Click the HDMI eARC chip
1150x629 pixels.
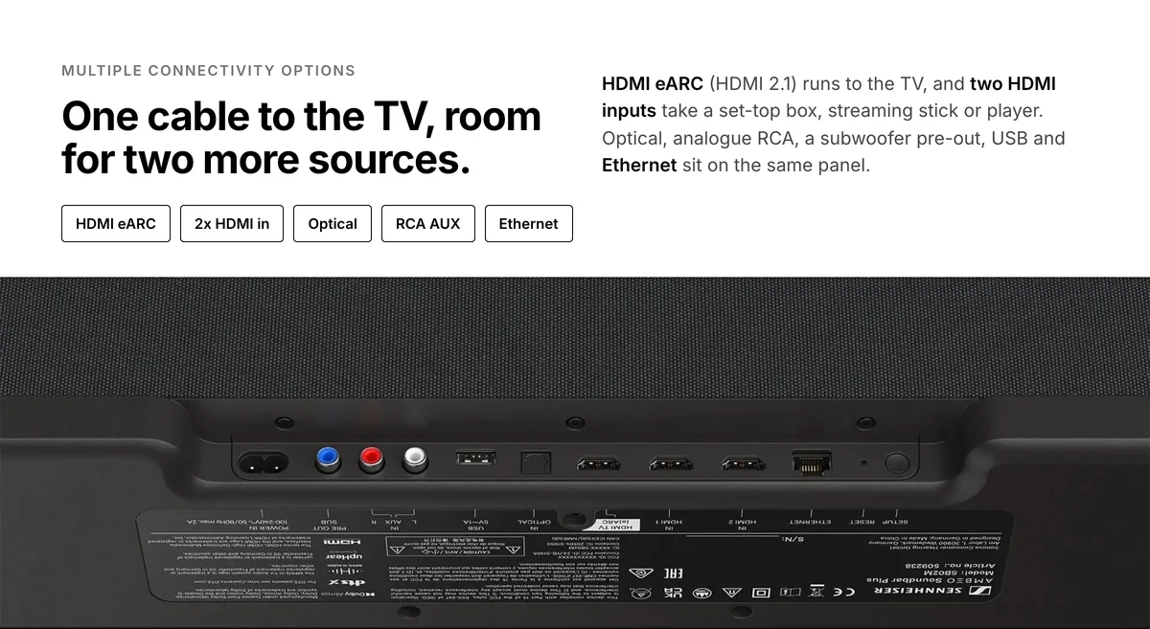point(116,223)
